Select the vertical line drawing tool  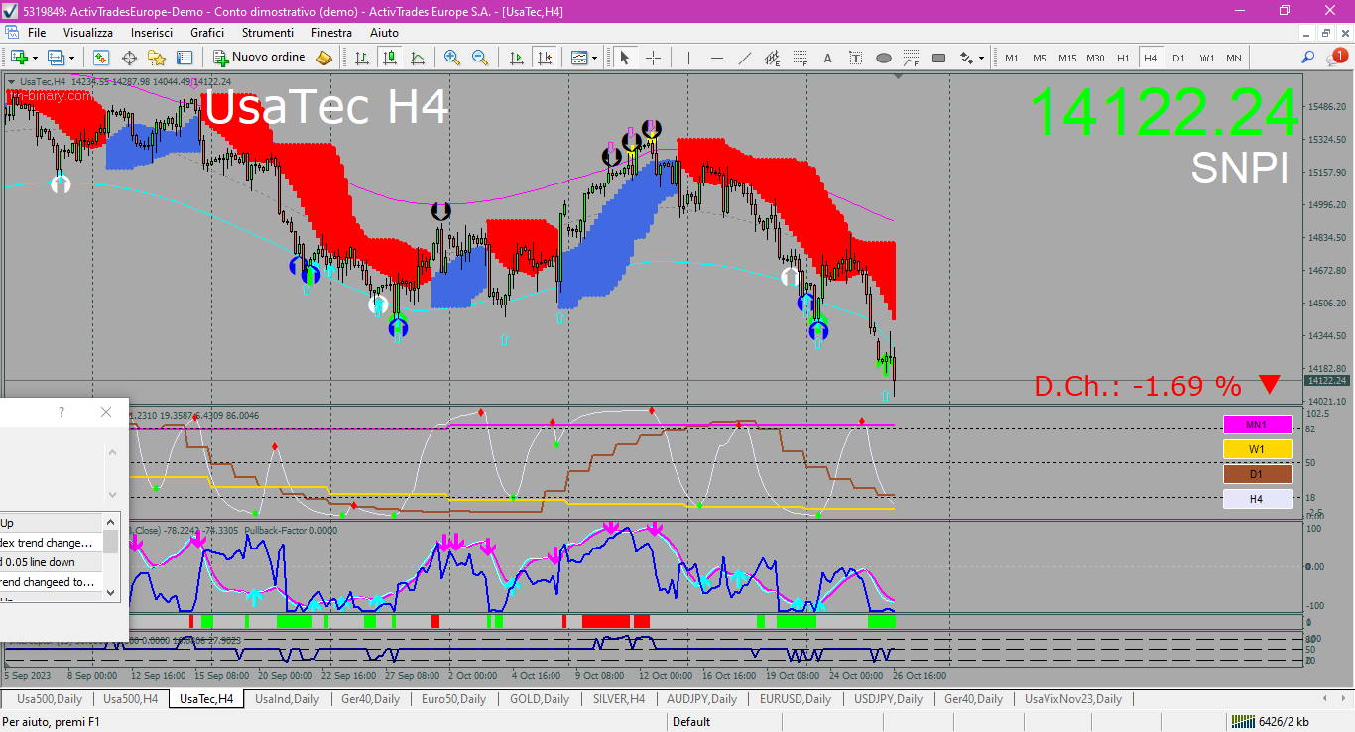point(688,58)
